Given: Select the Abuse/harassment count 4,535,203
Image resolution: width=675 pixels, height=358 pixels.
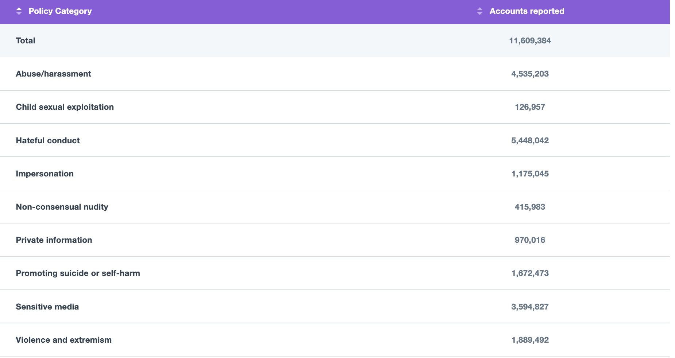Looking at the screenshot, I should pos(530,74).
